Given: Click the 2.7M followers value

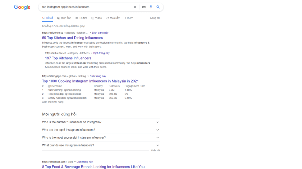Looking at the screenshot, I should (x=112, y=90).
